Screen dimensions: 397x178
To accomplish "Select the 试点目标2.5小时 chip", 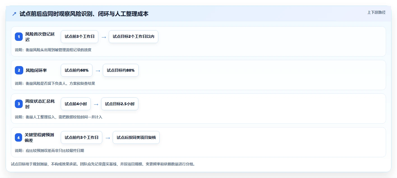I will pos(120,104).
